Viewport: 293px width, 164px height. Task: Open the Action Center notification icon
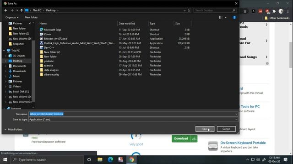coord(286,160)
